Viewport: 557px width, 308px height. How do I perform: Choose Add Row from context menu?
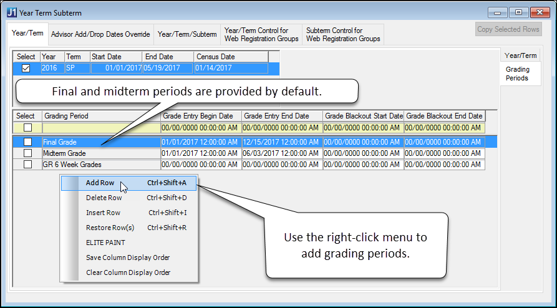click(100, 183)
